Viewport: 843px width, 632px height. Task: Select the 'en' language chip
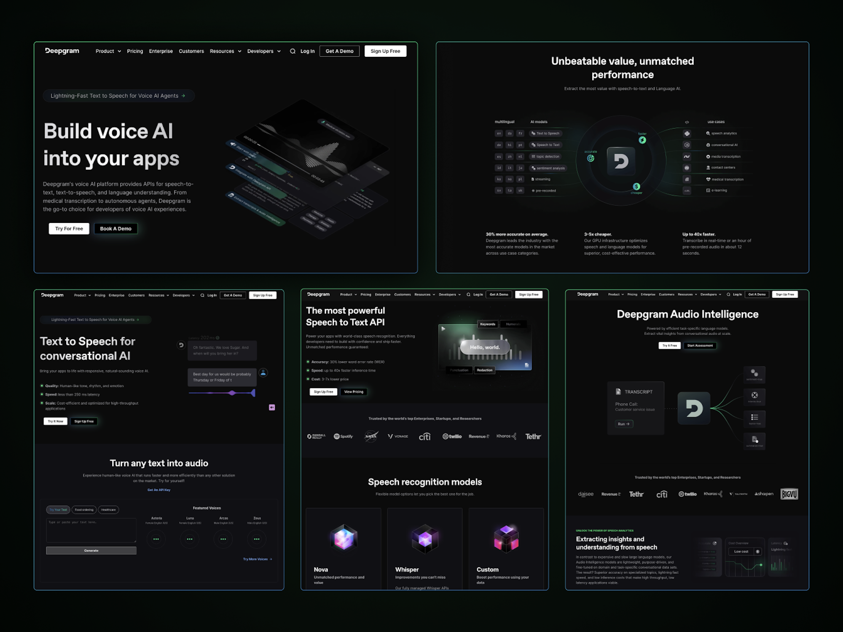(x=499, y=134)
